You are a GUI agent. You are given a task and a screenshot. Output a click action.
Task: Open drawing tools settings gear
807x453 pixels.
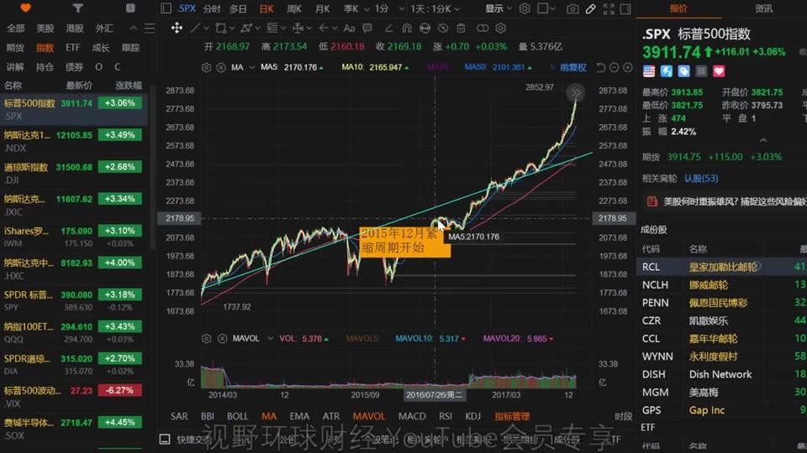[500, 28]
